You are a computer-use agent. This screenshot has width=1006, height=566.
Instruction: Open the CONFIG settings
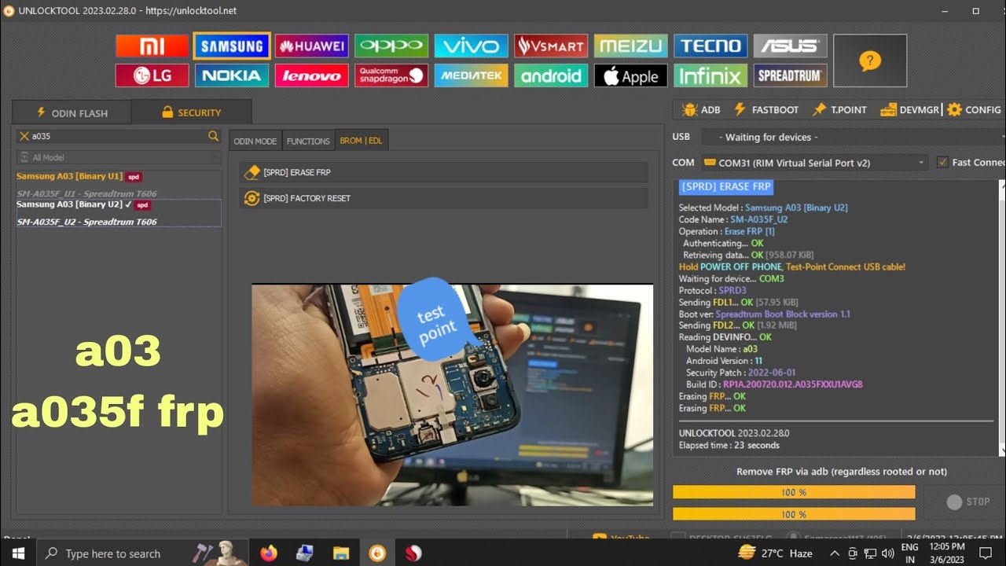coord(975,110)
